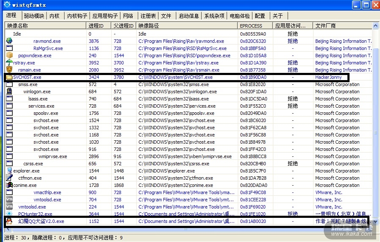Click the C:\WINDOWS\system\SVCH0ST.exe path
Image resolution: width=380 pixels, height=242 pixels.
coord(176,77)
